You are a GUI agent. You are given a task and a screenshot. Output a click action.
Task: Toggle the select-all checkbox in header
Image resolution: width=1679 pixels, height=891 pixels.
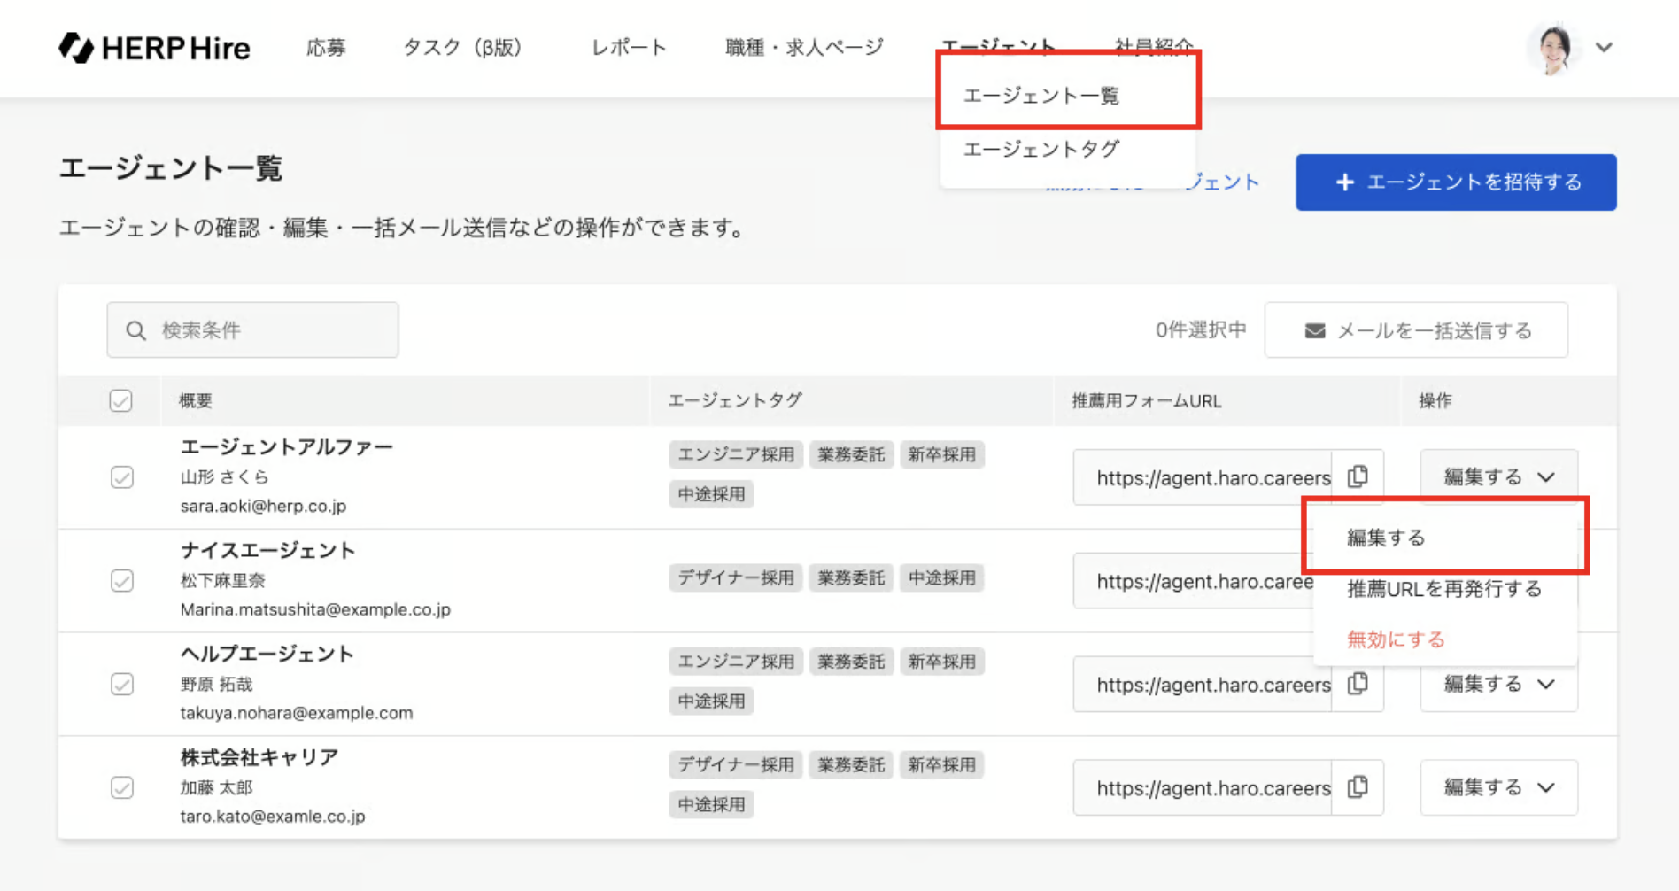121,401
